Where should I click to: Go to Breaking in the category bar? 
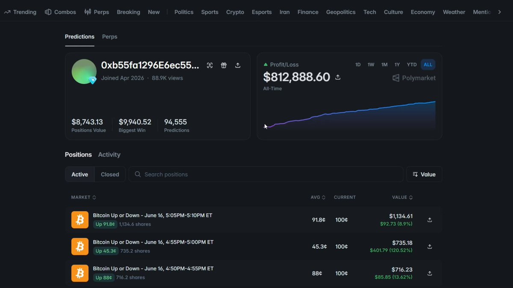(x=128, y=12)
